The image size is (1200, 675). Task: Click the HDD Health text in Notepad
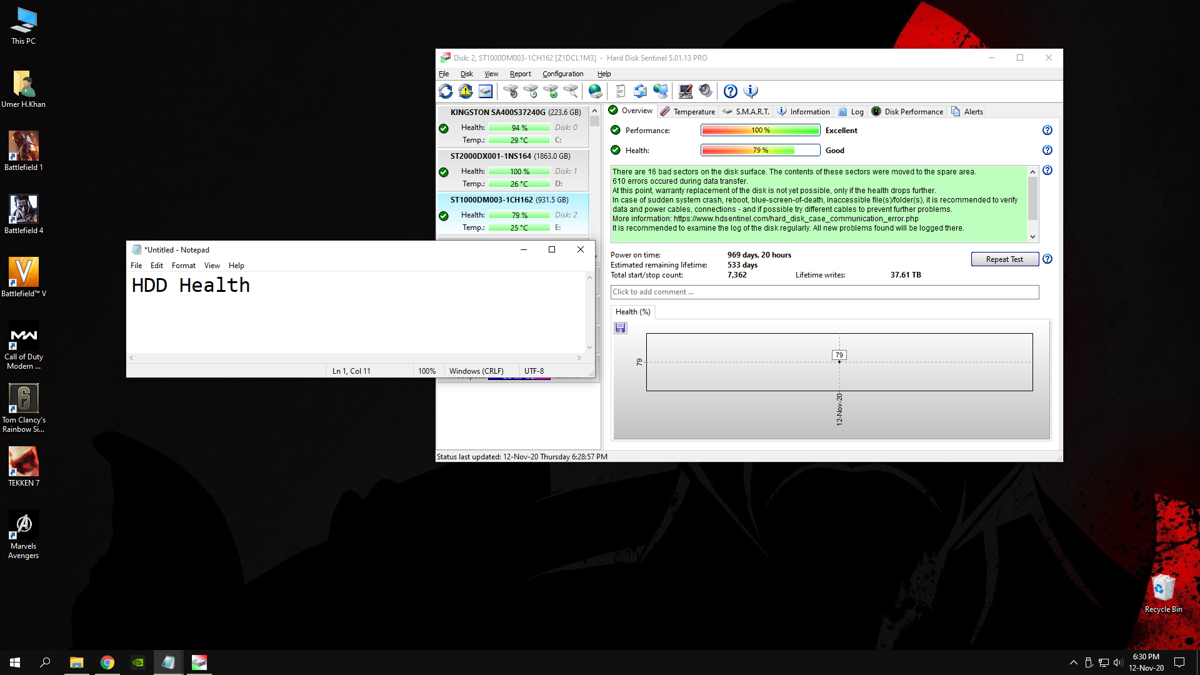coord(191,286)
